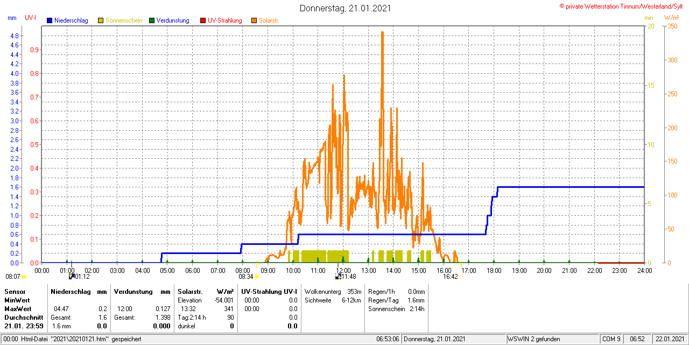Click the sun icon beside 08:07
Viewport: 689px width, 345px height.
(x=24, y=277)
